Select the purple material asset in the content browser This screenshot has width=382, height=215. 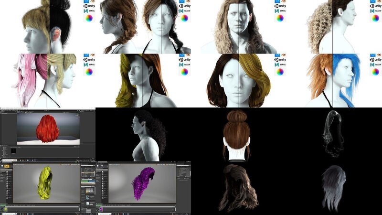point(102,209)
